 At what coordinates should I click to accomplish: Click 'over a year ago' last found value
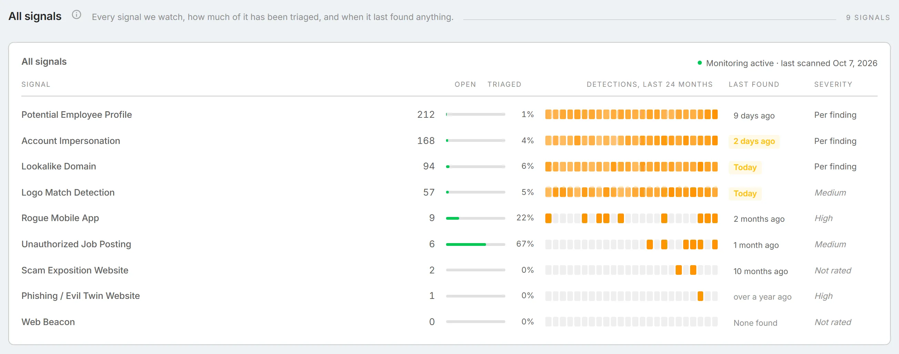[762, 297]
